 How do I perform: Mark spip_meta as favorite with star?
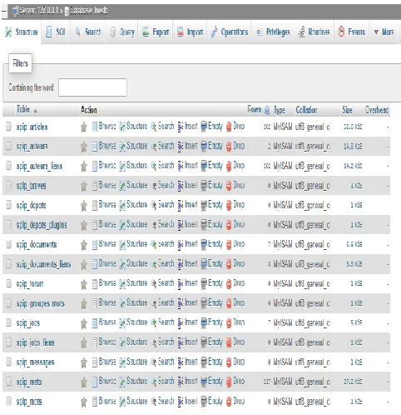(x=83, y=382)
